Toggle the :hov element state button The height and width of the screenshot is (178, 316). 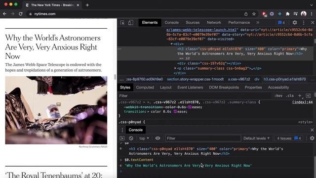coord(278,95)
